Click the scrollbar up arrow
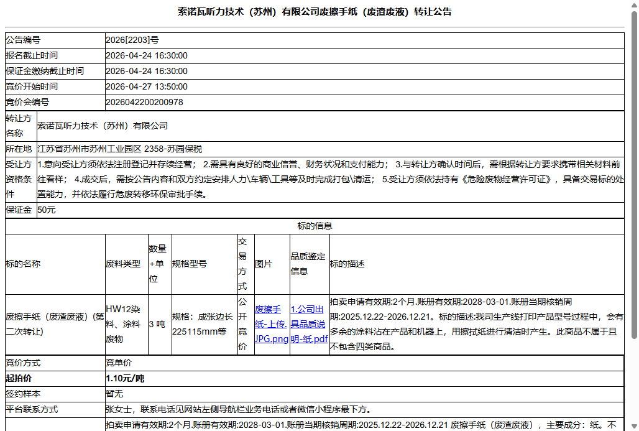This screenshot has width=639, height=431. coord(634,4)
